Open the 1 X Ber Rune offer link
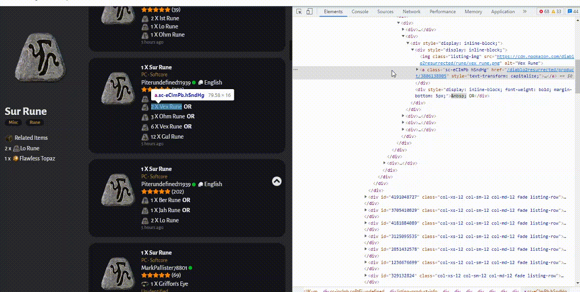Viewport: 580px width, 292px height. [166, 201]
